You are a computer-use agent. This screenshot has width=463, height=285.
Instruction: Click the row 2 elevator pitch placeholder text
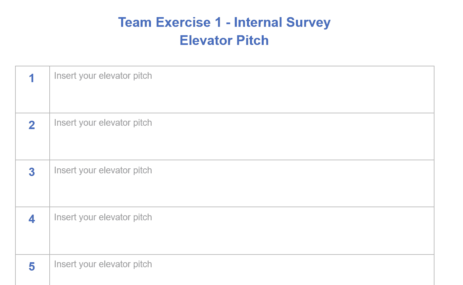point(103,123)
